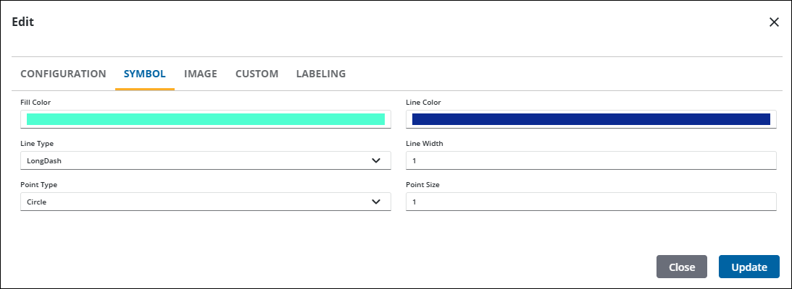Click the Fill Color label text

tap(36, 103)
